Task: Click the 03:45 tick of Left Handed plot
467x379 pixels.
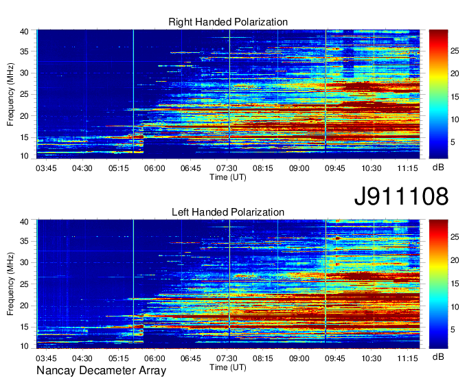Action: pyautogui.click(x=46, y=358)
